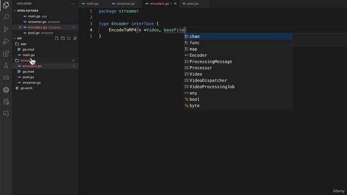Screen dimensions: 347x195
Task: Click the chat bubble icon in the activity bar
Action: point(6,113)
